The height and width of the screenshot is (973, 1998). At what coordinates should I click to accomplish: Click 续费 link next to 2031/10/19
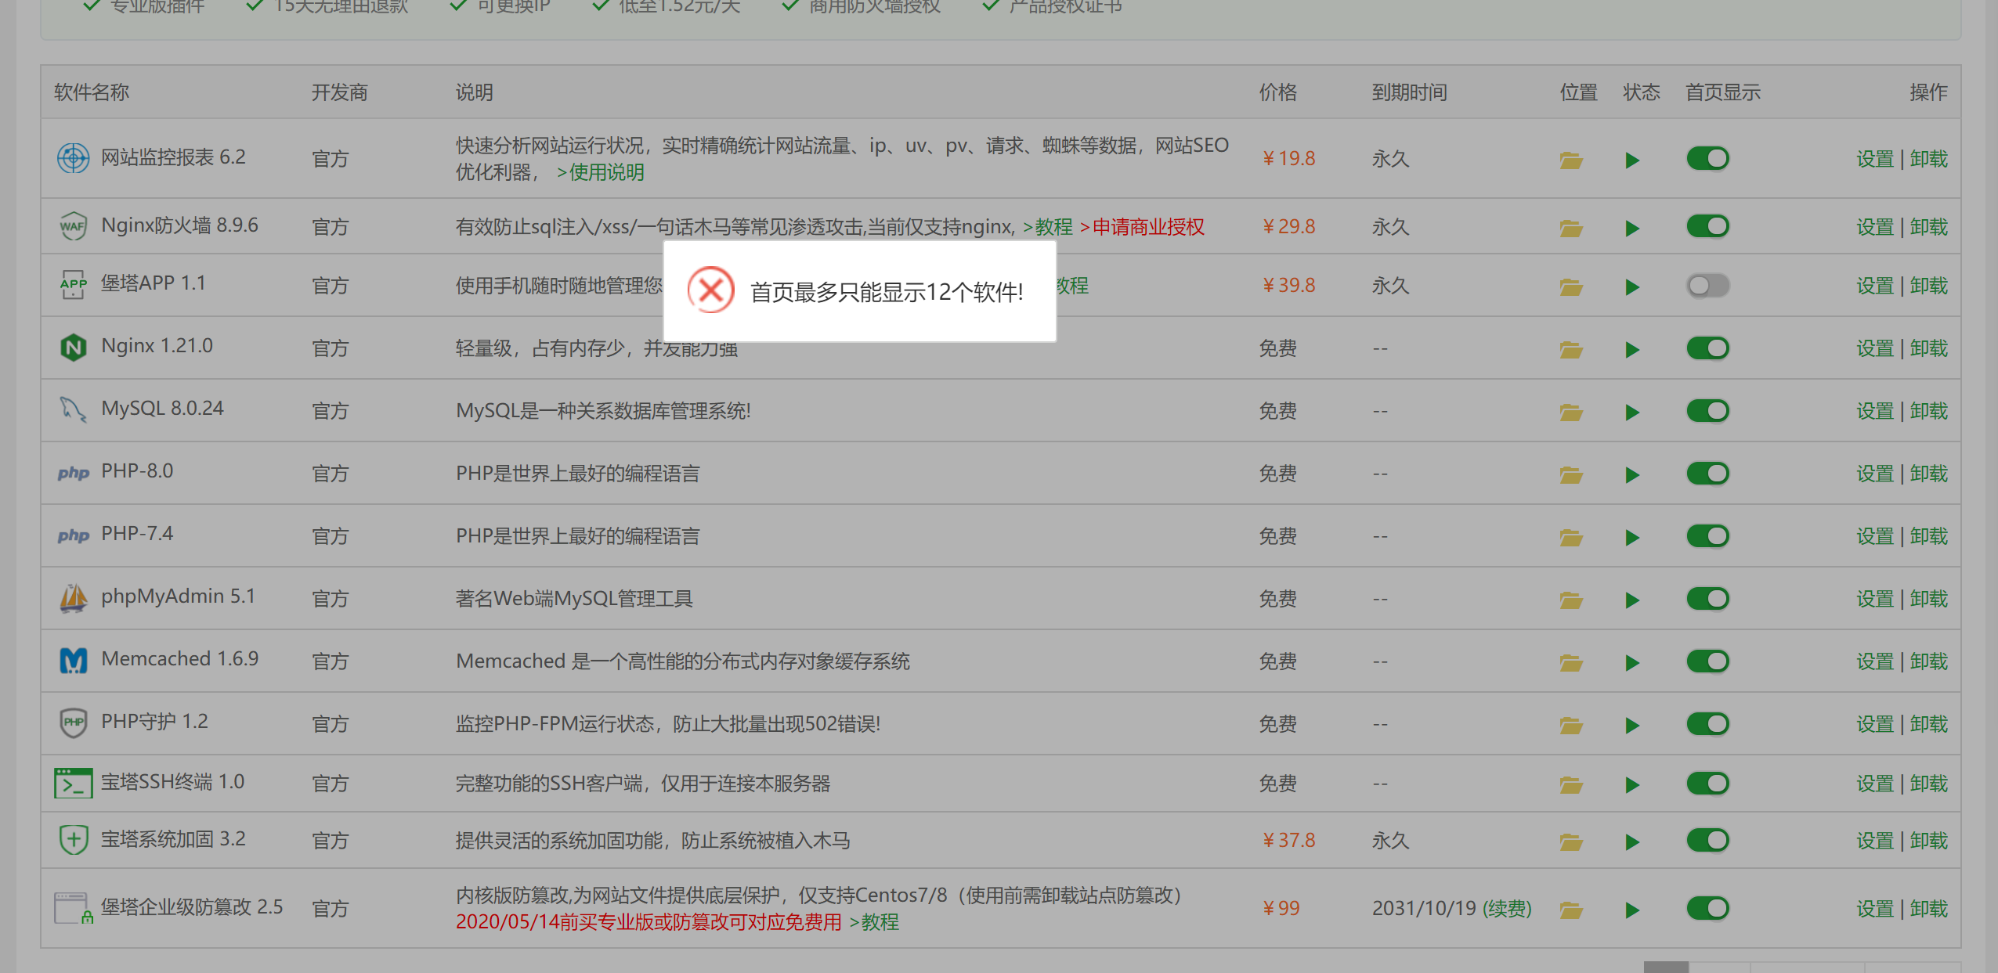[x=1508, y=909]
